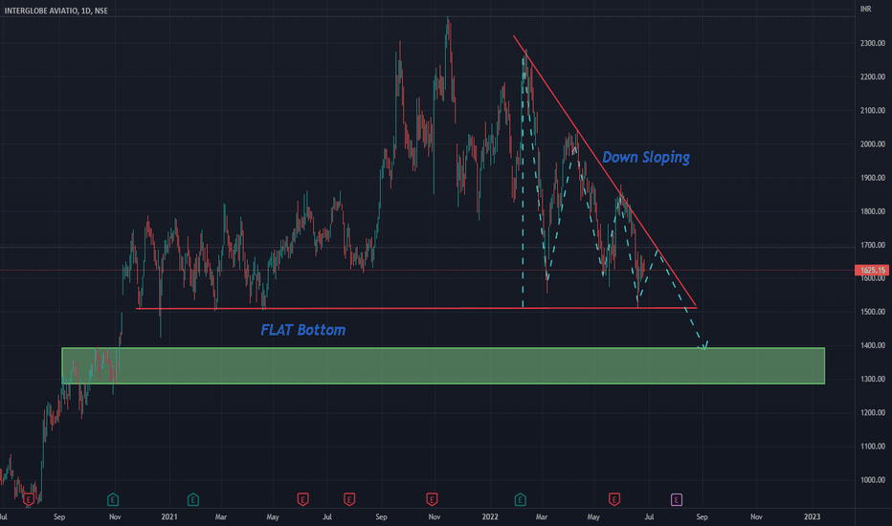Open the red earnings marker just after Jul 2021
This screenshot has width=892, height=526.
pyautogui.click(x=349, y=500)
